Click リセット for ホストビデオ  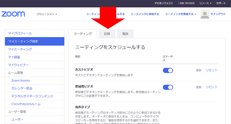click(212, 70)
